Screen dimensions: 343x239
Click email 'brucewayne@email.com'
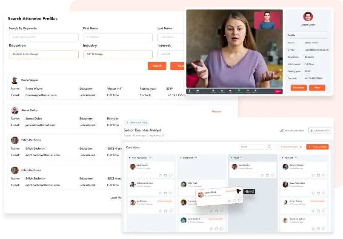(41, 95)
